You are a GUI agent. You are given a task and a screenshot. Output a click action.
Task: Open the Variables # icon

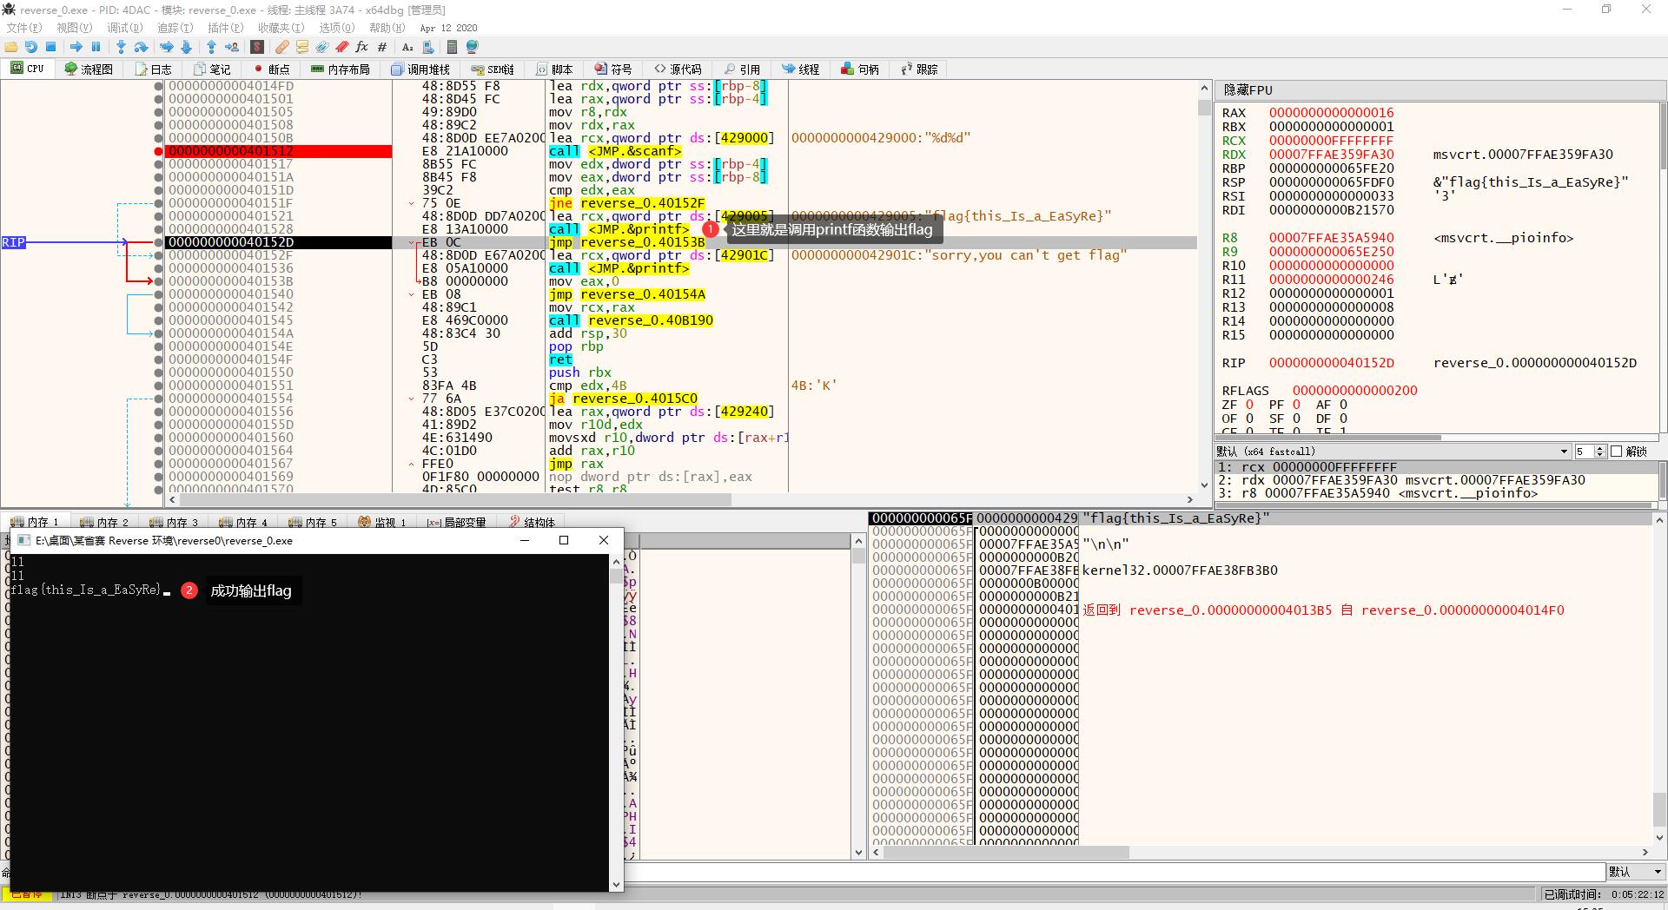tap(382, 47)
